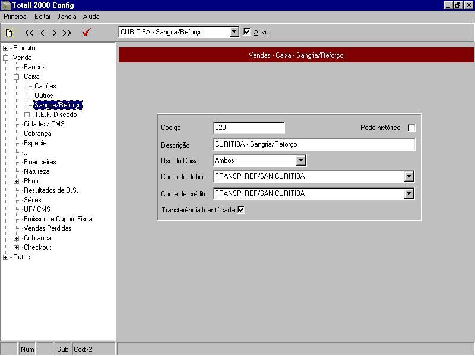Confirm changes with the red checkmark
Screen dimensions: 475x356
pos(87,32)
